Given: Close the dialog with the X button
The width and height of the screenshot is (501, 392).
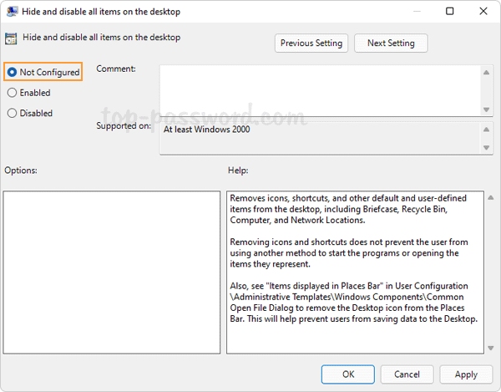Looking at the screenshot, I should coord(485,12).
